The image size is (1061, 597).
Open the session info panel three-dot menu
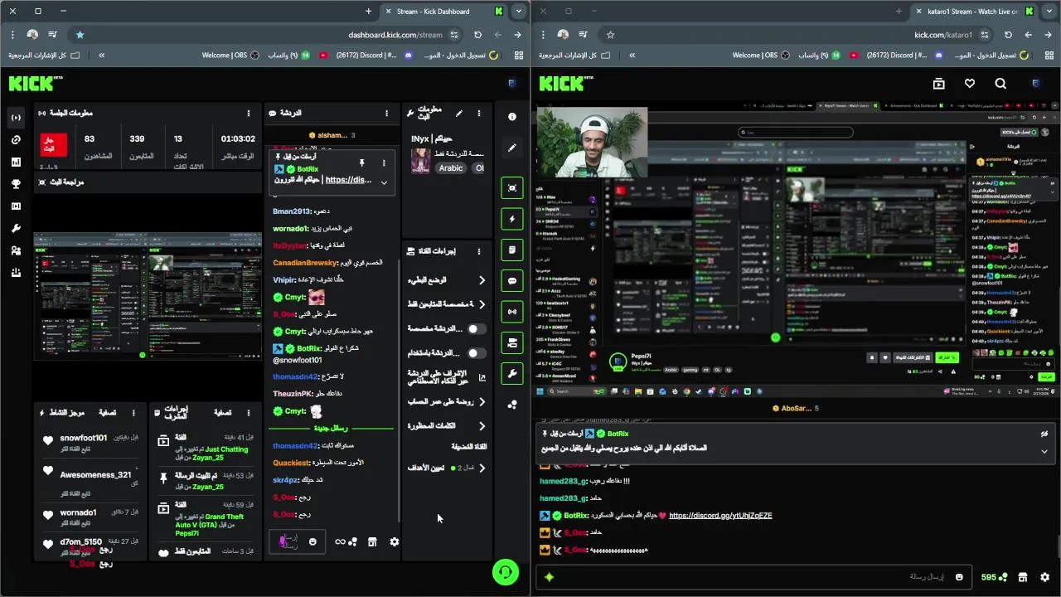(248, 114)
